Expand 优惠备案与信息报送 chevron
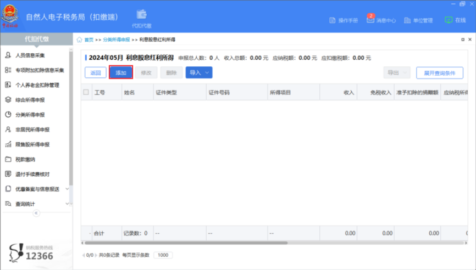Screen dimensions: 476x270 point(67,189)
